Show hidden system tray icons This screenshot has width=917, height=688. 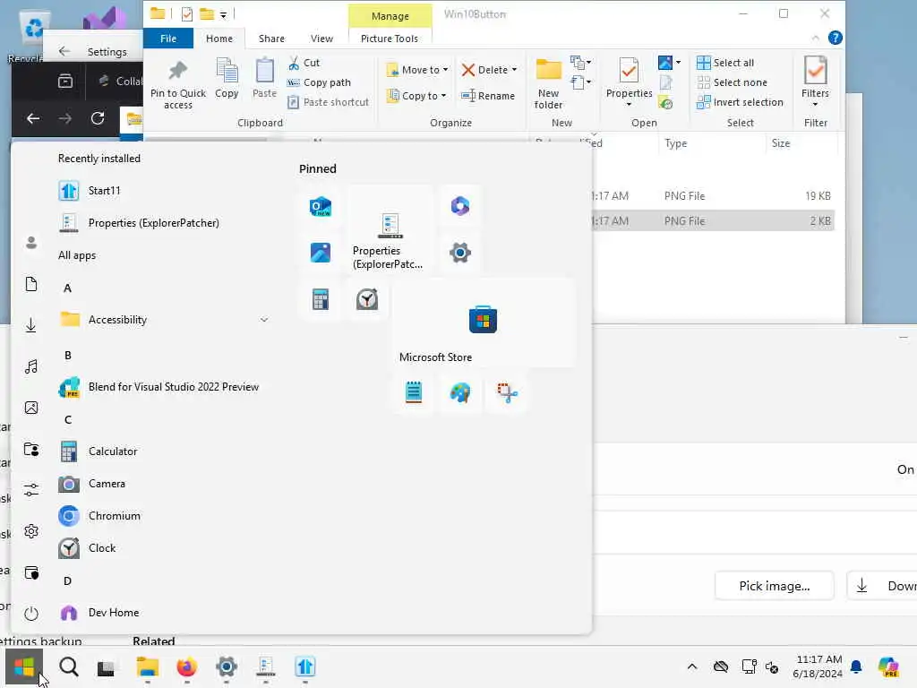pyautogui.click(x=692, y=666)
